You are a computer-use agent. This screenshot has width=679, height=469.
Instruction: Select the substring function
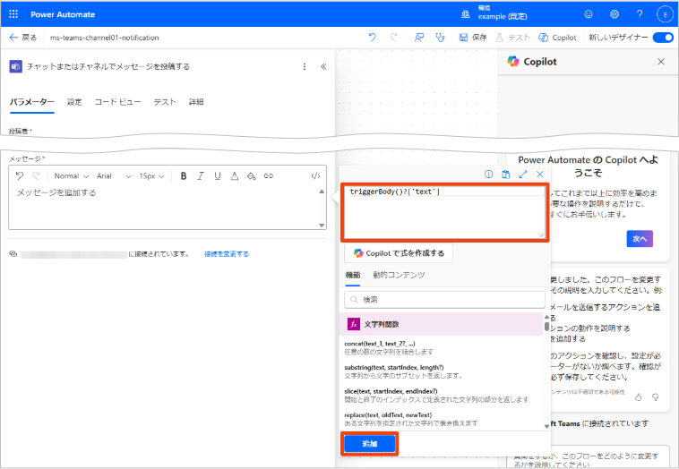point(441,371)
